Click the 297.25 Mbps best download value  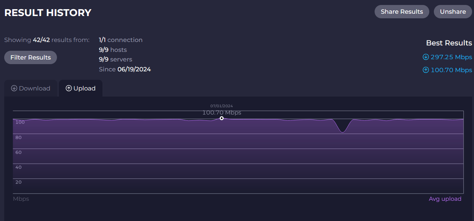point(451,57)
